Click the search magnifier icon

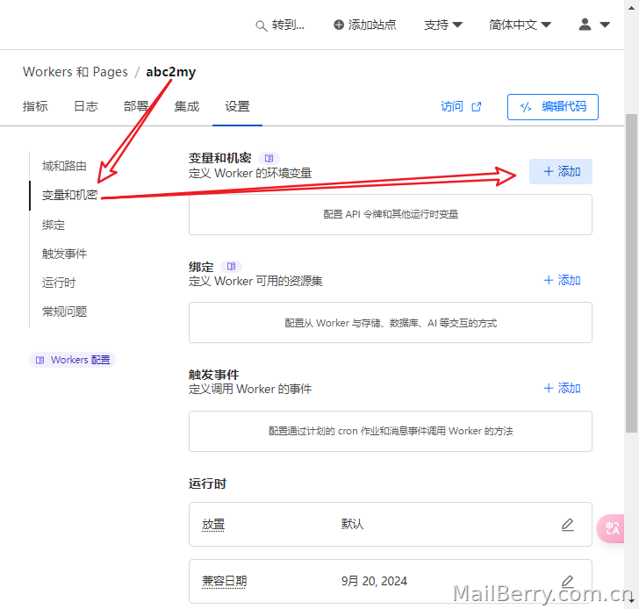point(261,25)
